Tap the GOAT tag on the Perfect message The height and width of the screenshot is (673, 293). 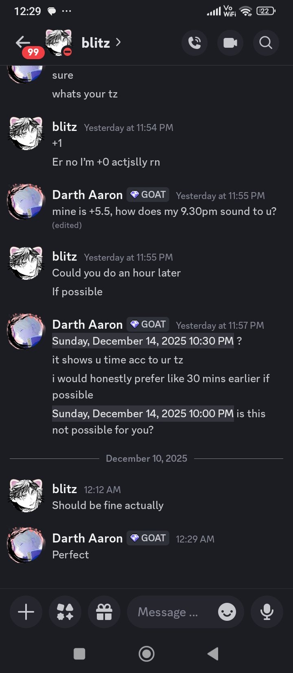[x=148, y=538]
